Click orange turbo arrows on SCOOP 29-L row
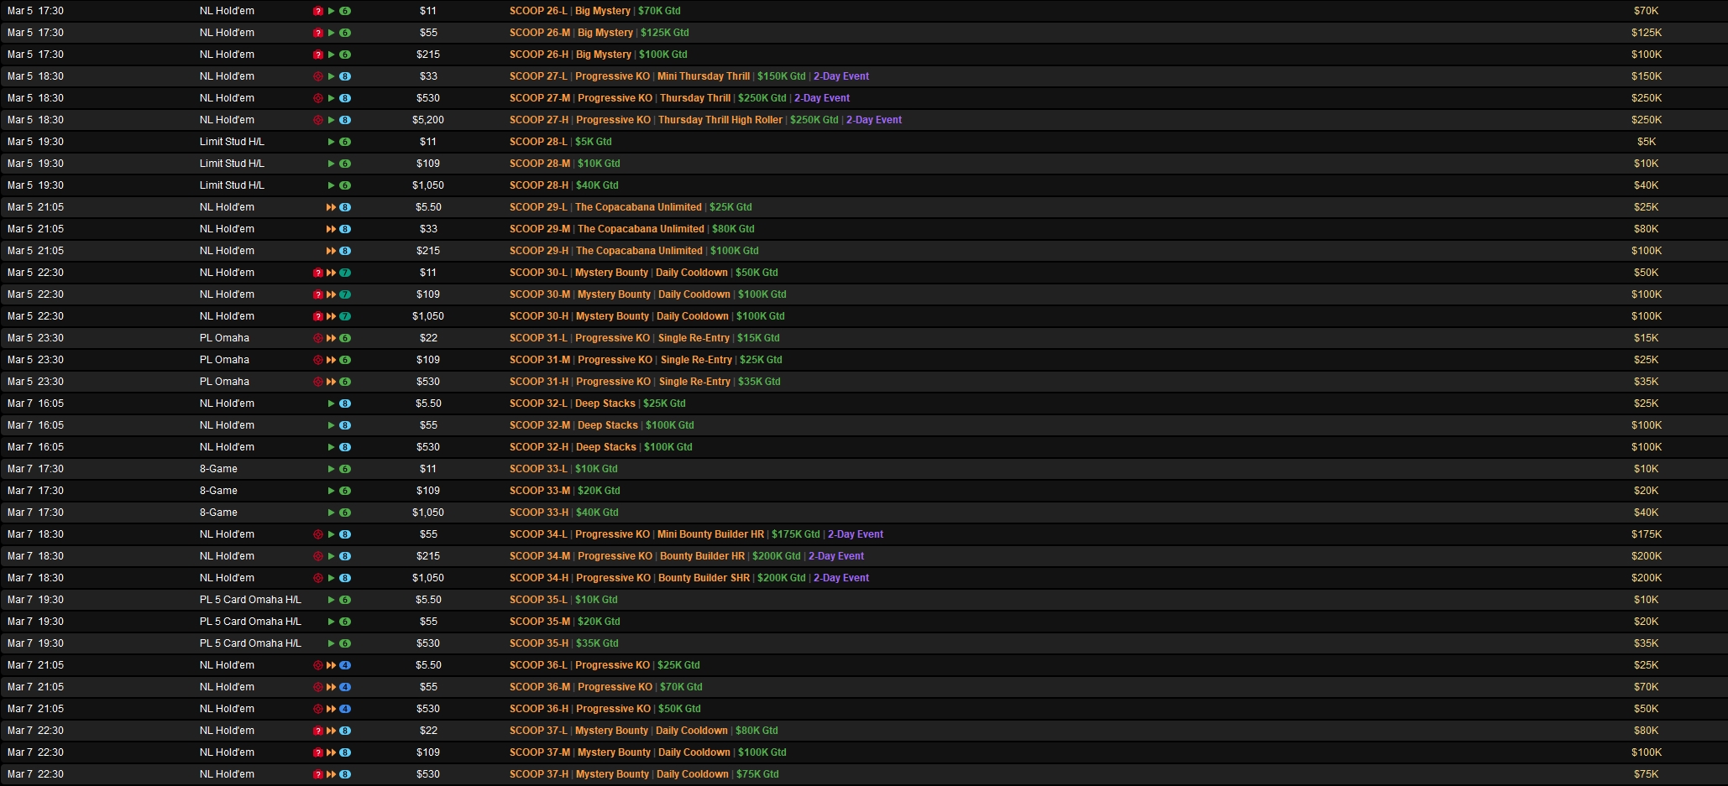Image resolution: width=1728 pixels, height=786 pixels. (x=331, y=207)
